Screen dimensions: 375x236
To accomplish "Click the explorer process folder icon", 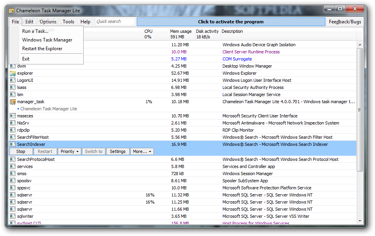I will 12,73.
